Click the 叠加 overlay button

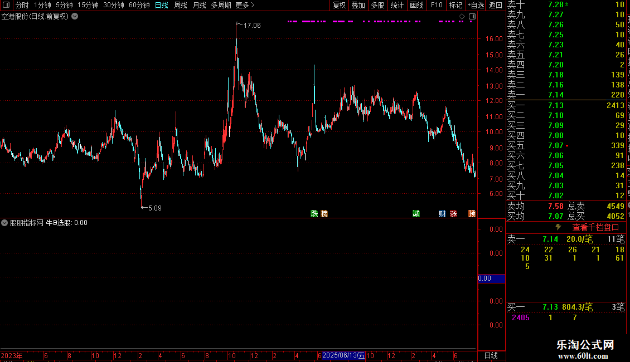pos(358,5)
